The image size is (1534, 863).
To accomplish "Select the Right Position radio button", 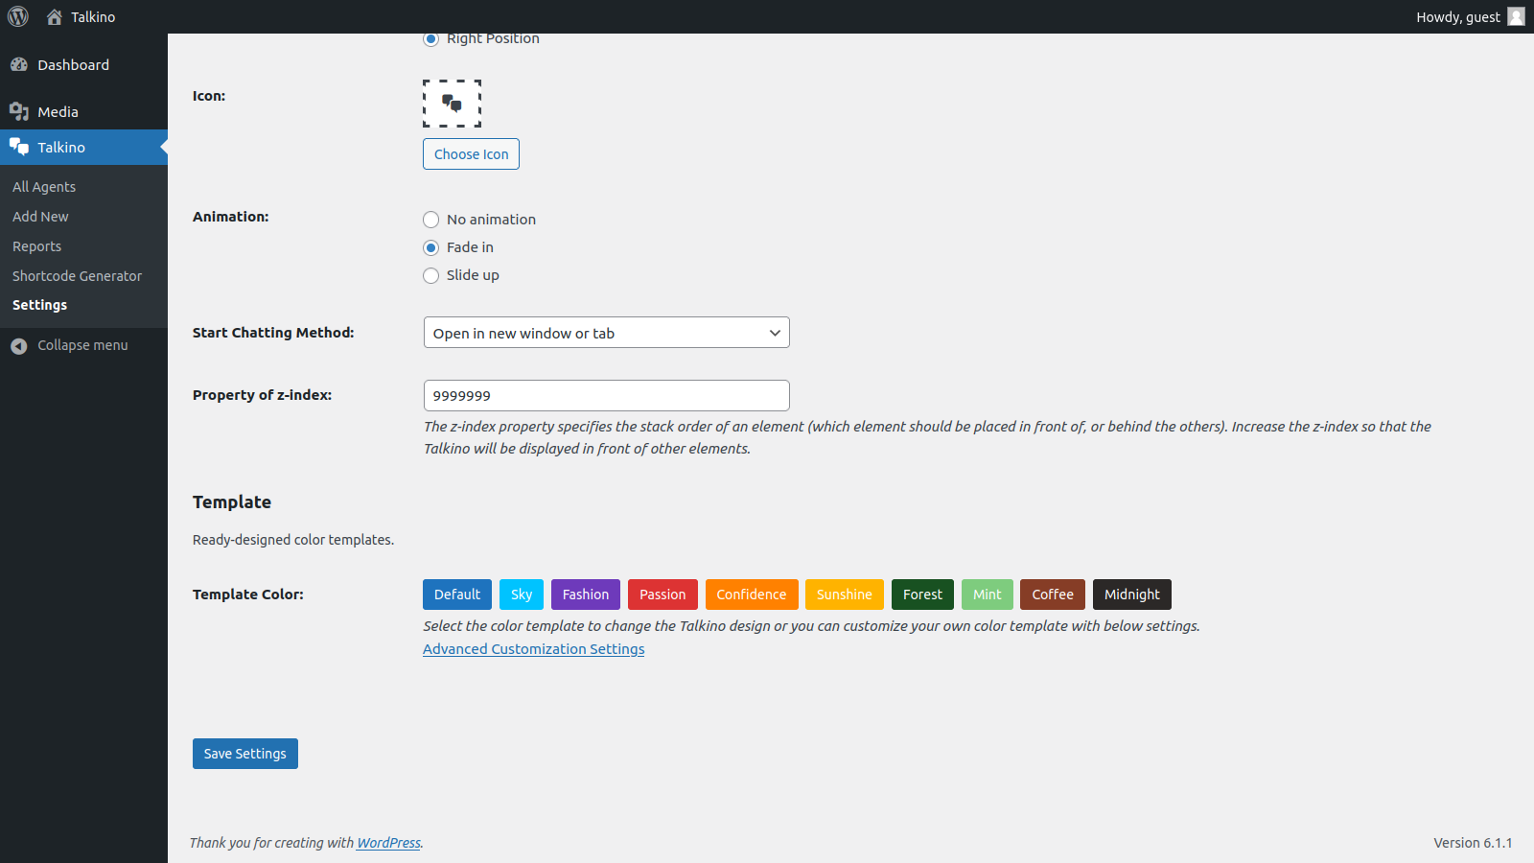I will [x=431, y=38].
